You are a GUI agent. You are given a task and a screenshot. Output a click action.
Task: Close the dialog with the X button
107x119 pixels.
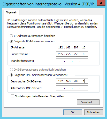point(101,3)
